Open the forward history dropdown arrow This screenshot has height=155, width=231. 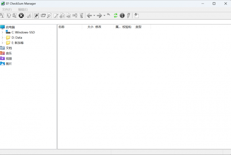(x=104, y=15)
